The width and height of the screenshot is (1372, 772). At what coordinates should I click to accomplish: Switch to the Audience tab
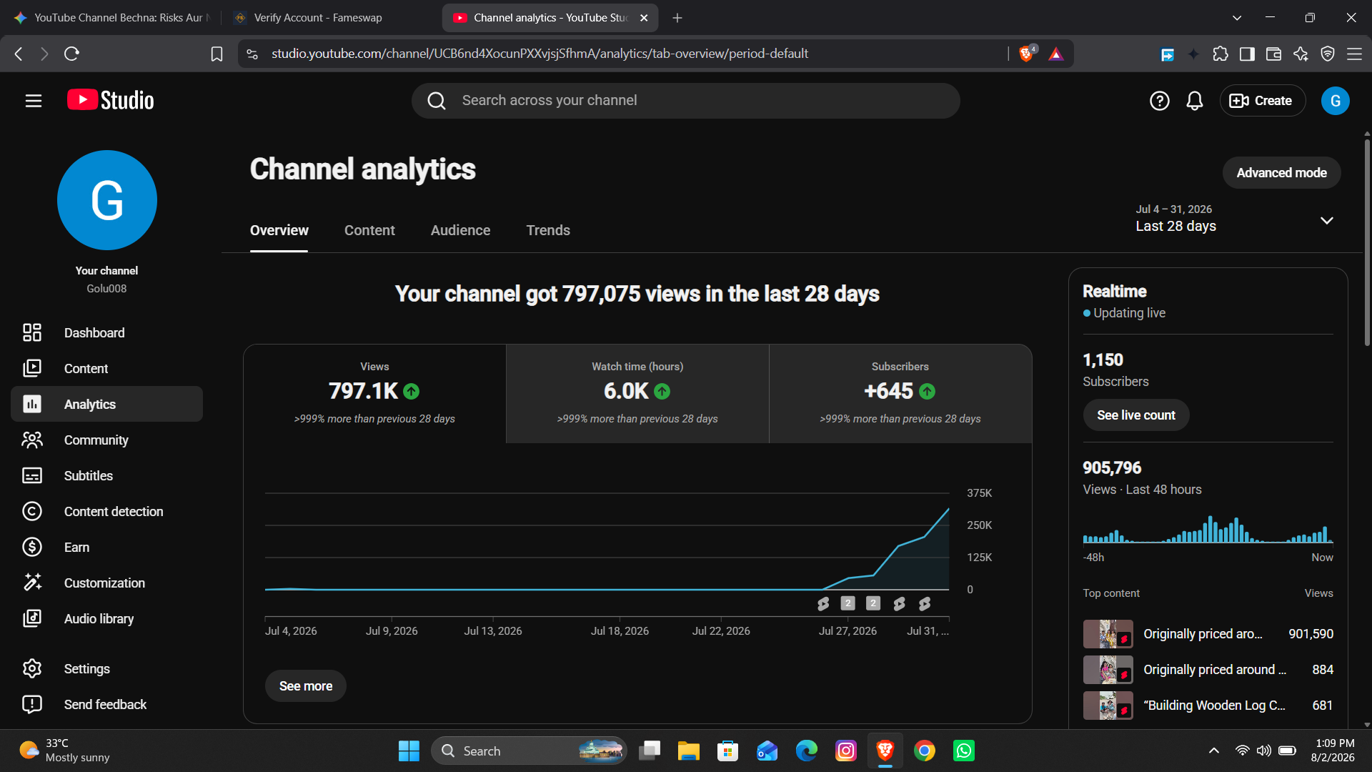point(460,230)
